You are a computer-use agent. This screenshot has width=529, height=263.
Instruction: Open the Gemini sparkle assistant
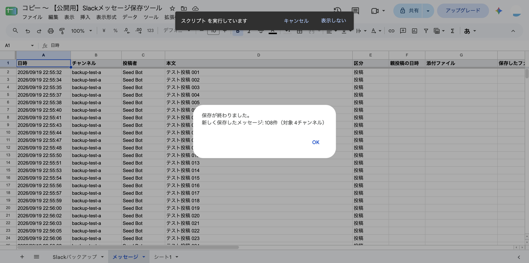(498, 11)
